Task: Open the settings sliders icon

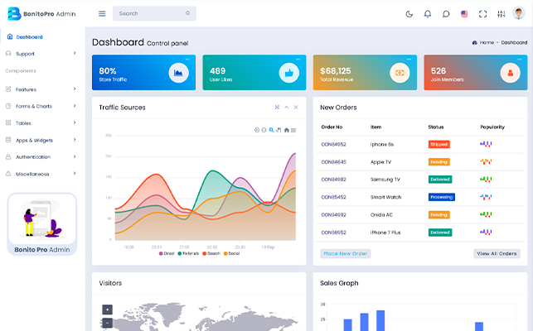Action: [501, 14]
